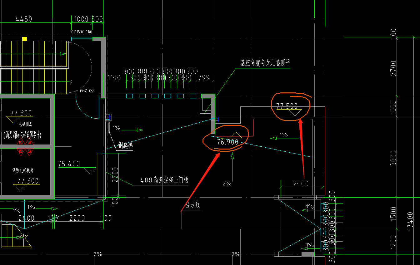Select the 基座高度与女儿墙顶平 annotation

265,63
